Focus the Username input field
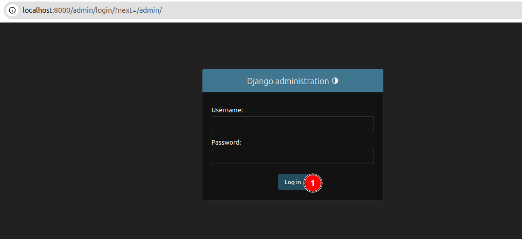The height and width of the screenshot is (239, 522). [293, 124]
